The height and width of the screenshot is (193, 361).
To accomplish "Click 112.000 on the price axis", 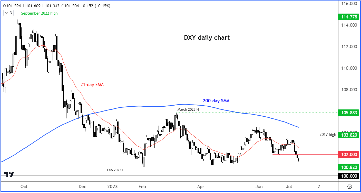I will tap(349, 47).
